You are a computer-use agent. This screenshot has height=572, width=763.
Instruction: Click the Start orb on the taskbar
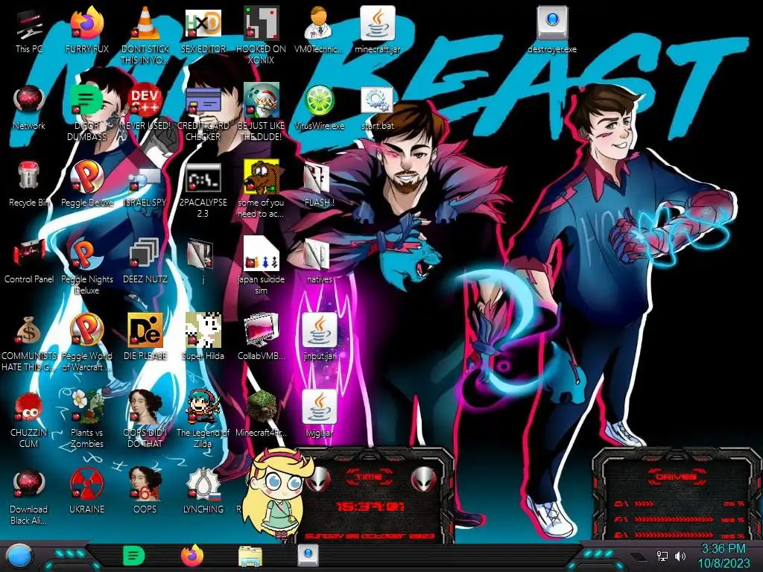pyautogui.click(x=19, y=556)
